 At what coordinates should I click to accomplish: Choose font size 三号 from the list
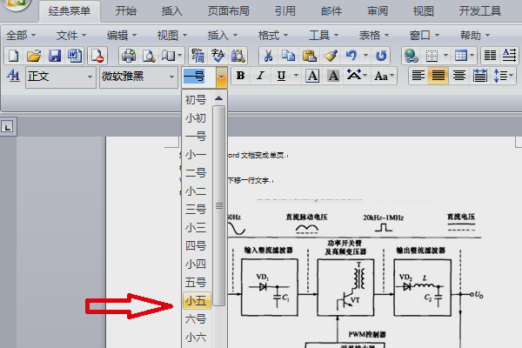pyautogui.click(x=197, y=210)
